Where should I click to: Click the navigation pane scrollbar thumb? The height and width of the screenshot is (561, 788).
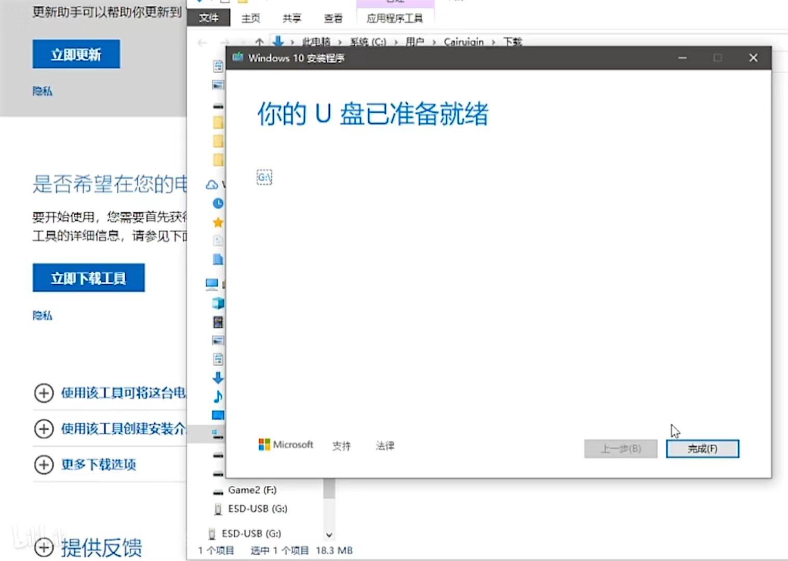329,488
